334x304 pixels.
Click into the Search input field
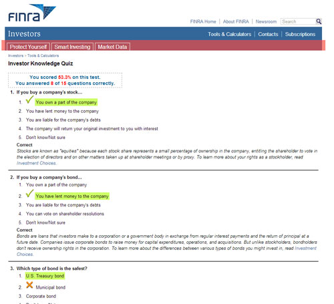tap(298, 21)
